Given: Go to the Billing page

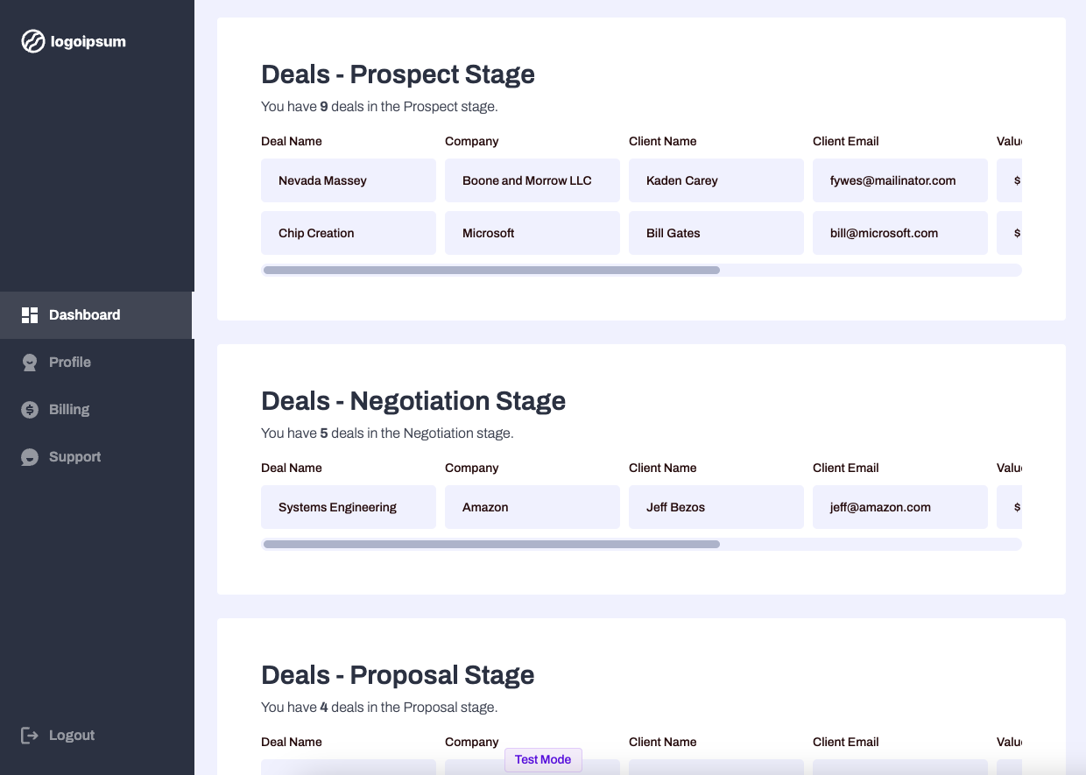Looking at the screenshot, I should point(69,410).
